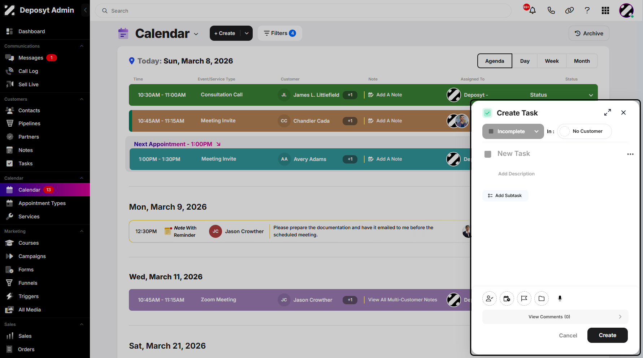This screenshot has height=358, width=643.
Task: Click the assign user icon in Create Task
Action: (x=490, y=298)
